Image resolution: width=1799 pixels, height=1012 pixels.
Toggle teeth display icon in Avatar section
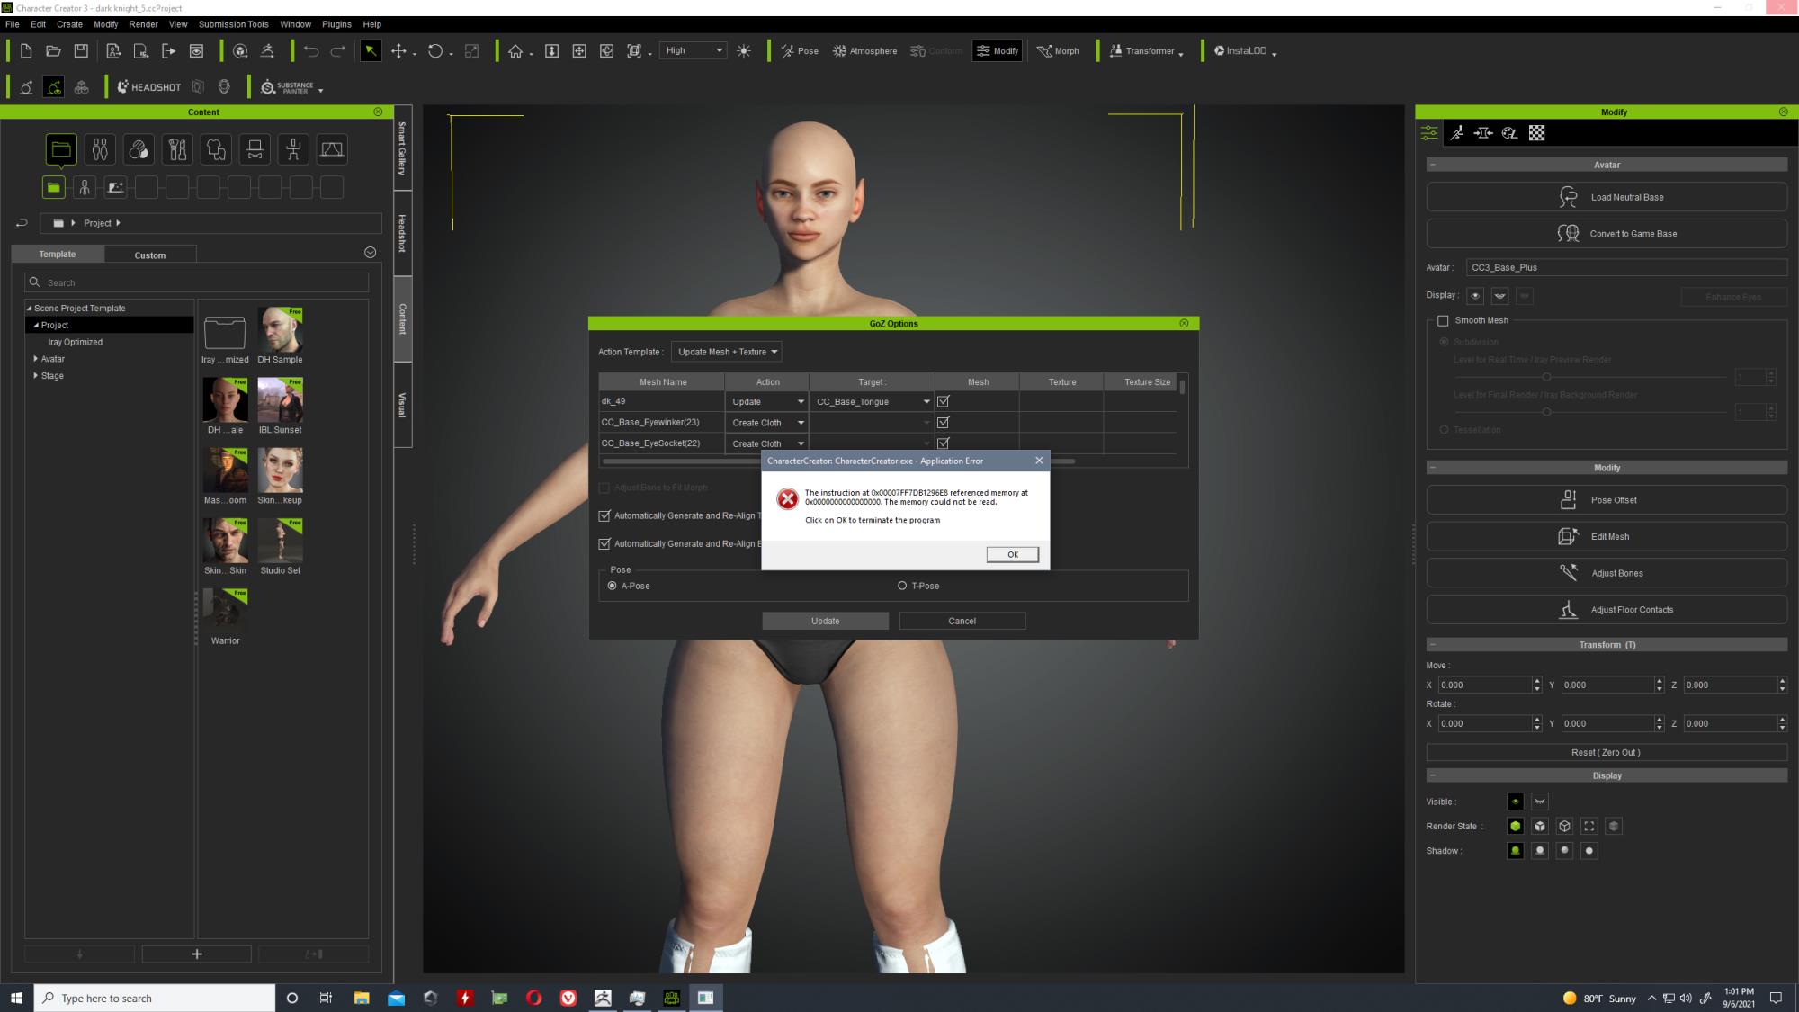coord(1499,296)
